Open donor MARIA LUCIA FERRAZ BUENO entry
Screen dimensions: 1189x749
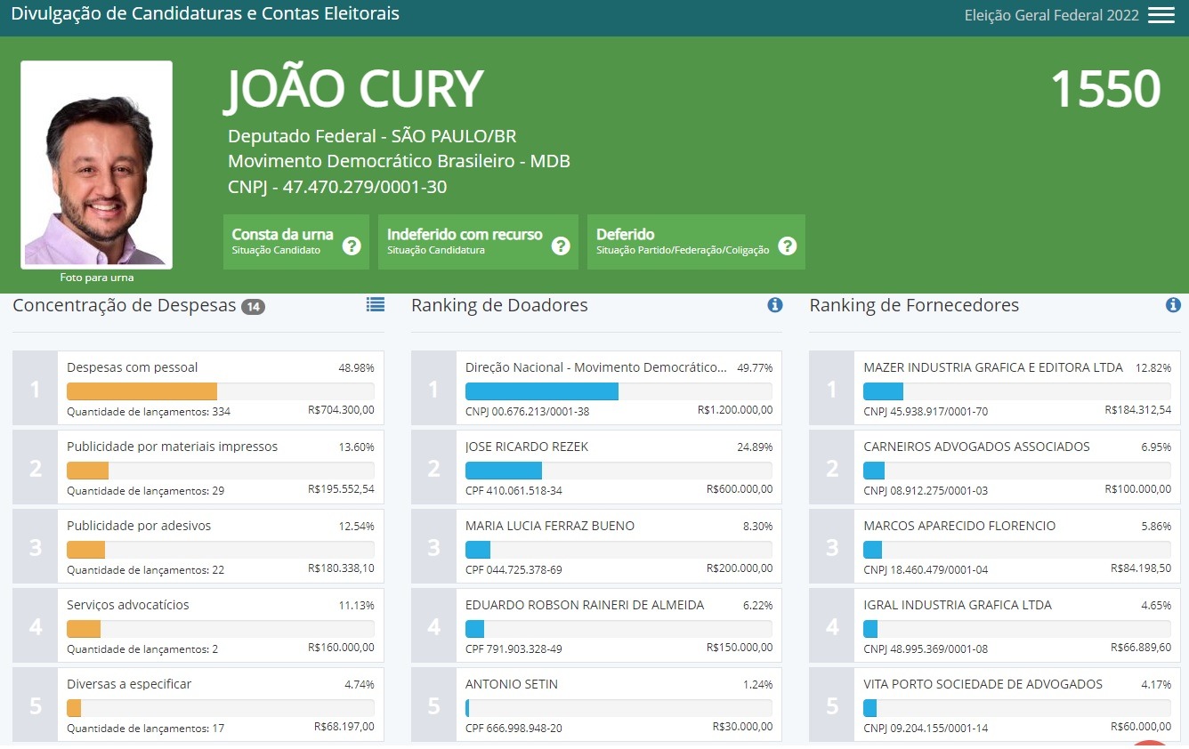coord(618,546)
